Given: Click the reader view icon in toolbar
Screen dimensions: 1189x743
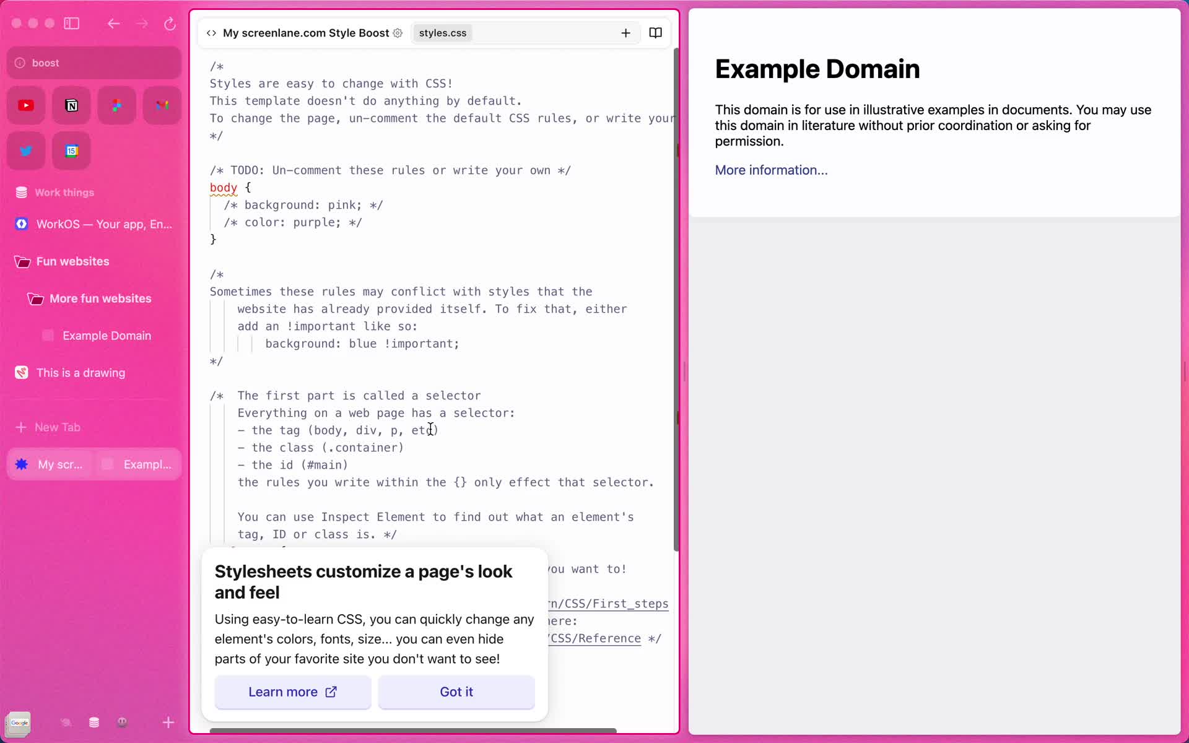Looking at the screenshot, I should point(656,32).
